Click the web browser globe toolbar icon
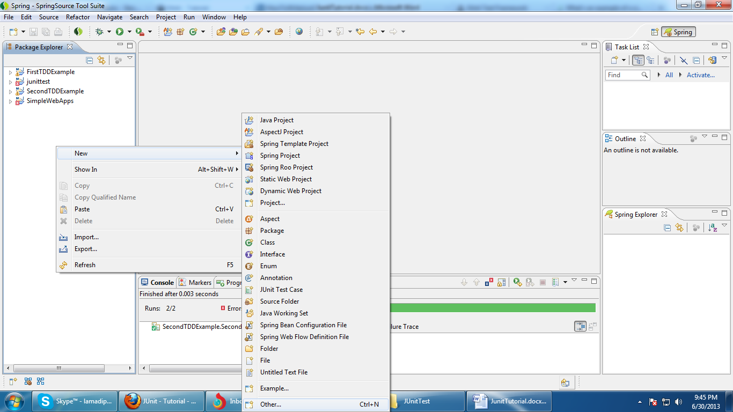733x412 pixels. tap(299, 32)
